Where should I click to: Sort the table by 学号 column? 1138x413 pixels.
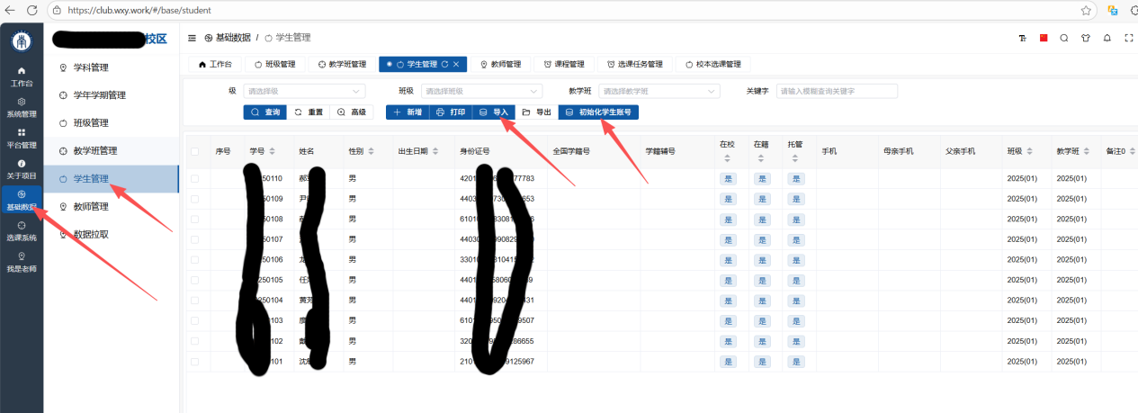tap(272, 151)
